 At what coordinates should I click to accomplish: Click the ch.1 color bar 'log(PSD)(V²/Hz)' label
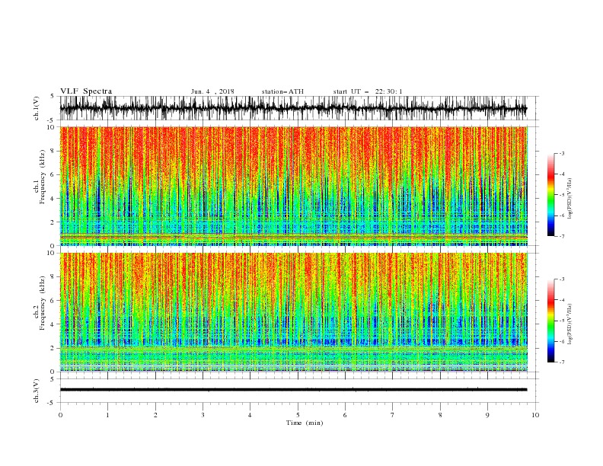pyautogui.click(x=569, y=199)
